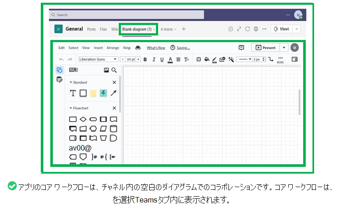Open the Posts tab

[91, 29]
